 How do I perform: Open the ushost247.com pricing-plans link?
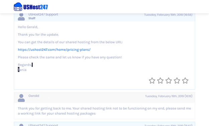click(54, 50)
